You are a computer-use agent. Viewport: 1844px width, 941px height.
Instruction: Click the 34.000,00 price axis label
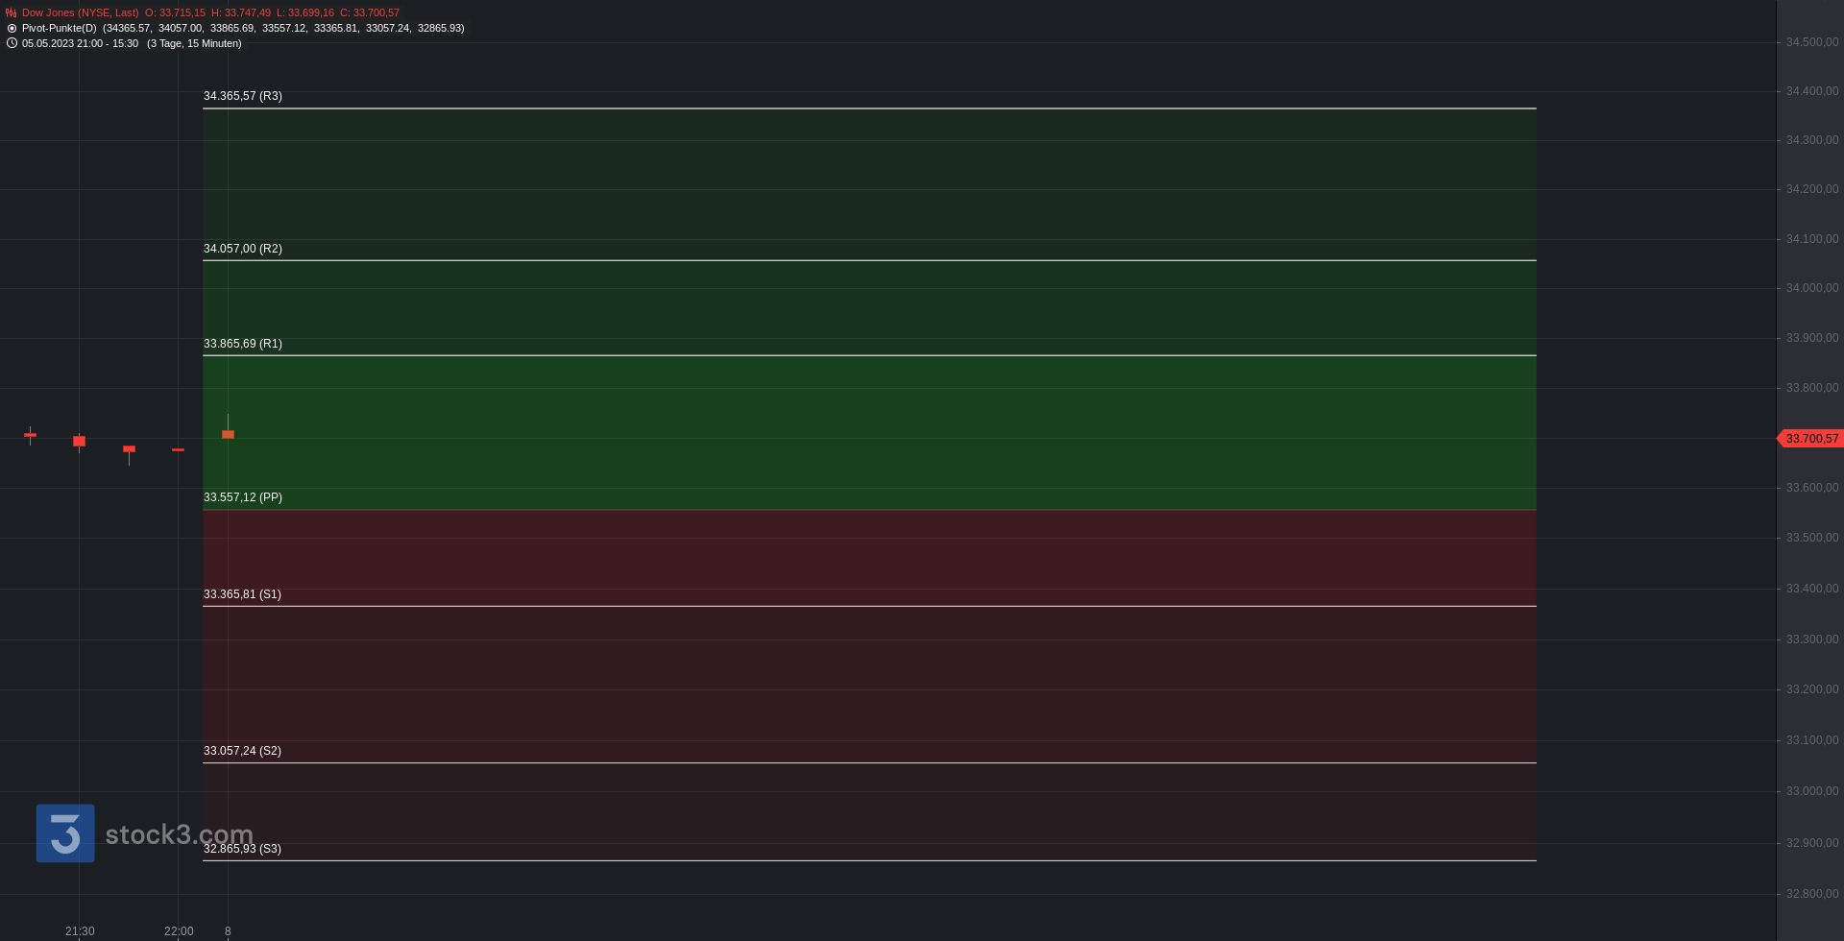tap(1812, 288)
